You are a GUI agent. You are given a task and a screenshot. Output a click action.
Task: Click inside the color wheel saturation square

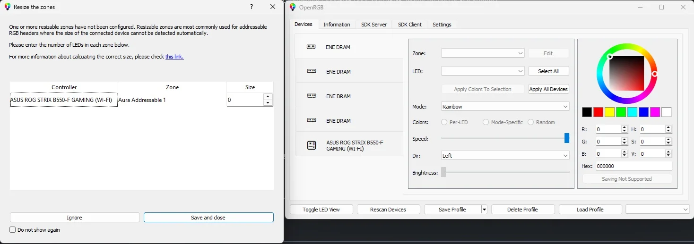627,73
